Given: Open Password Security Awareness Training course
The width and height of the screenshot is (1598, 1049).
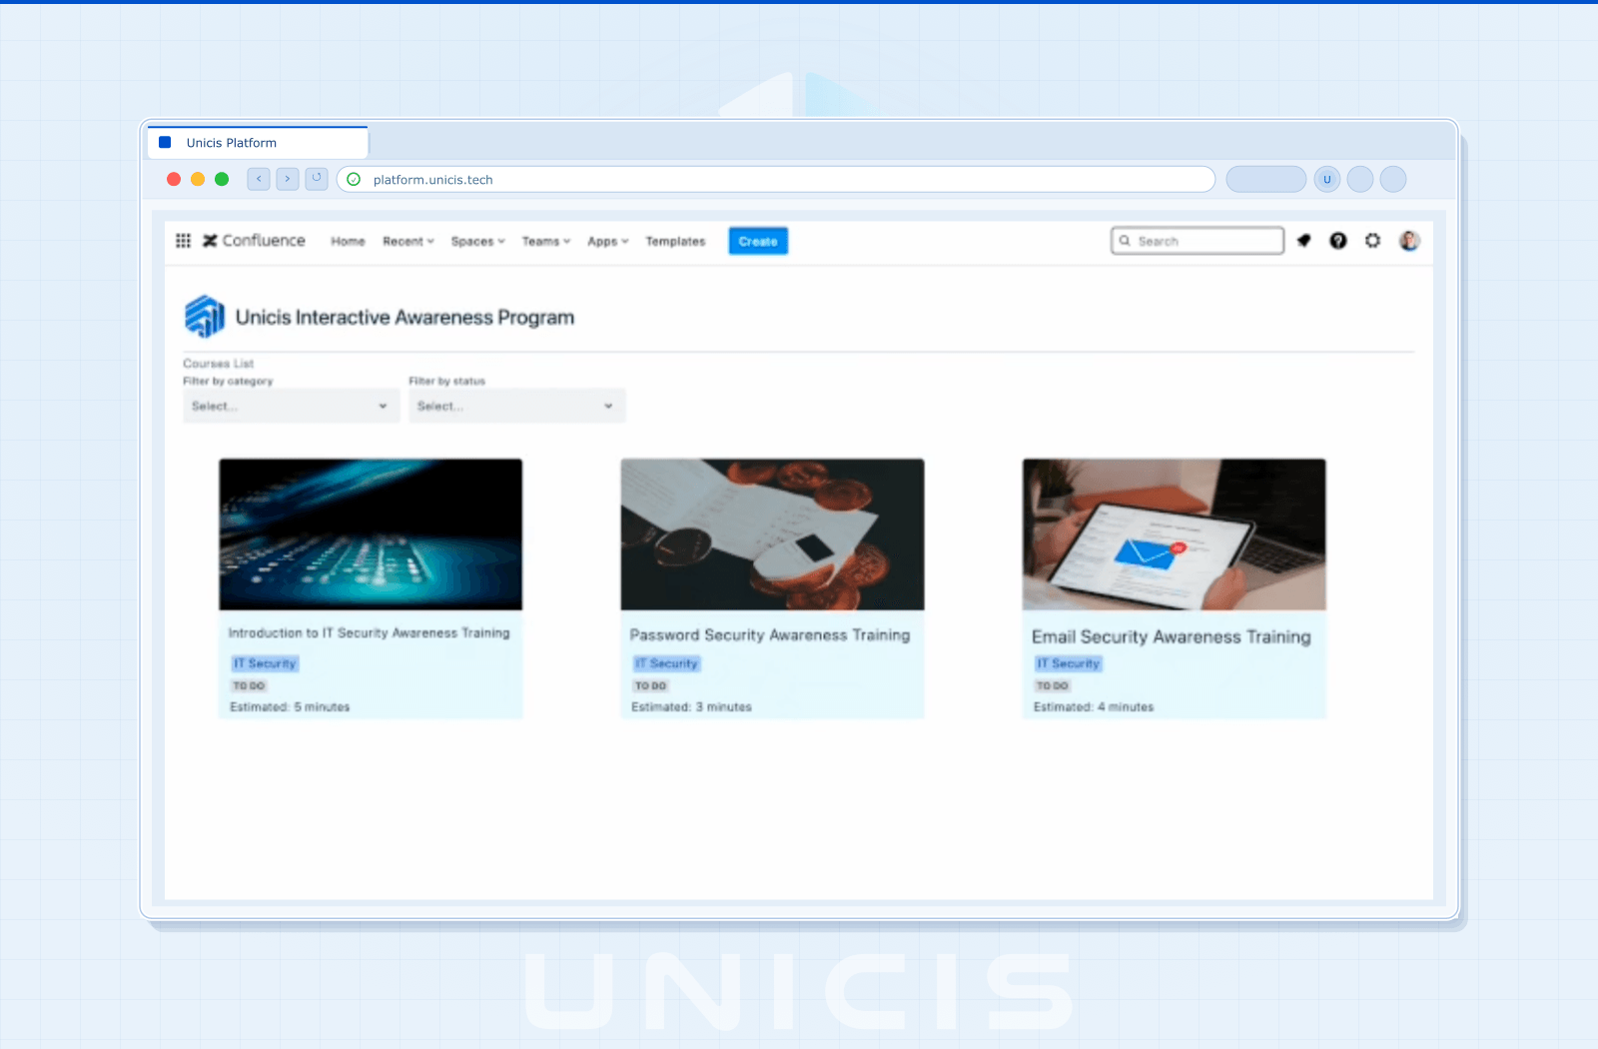Looking at the screenshot, I should [770, 635].
